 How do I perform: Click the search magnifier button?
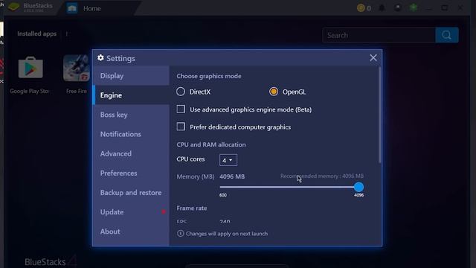(x=446, y=35)
